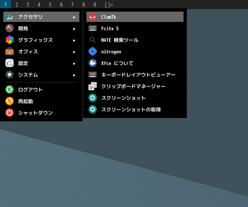Image resolution: width=248 pixels, height=207 pixels.
Task: Launch nitrogen wallpaper setter
Action: click(135, 51)
